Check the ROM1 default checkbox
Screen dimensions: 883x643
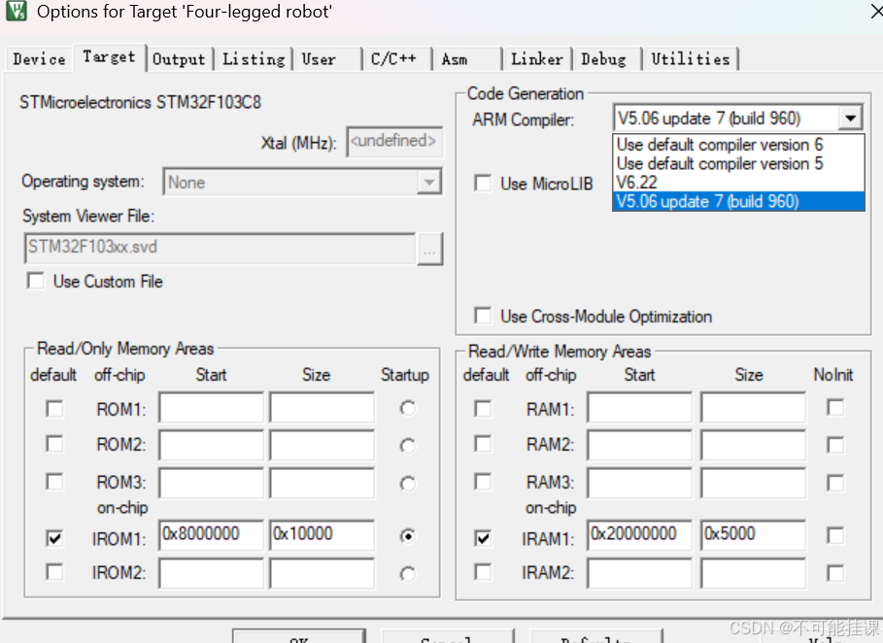click(54, 408)
